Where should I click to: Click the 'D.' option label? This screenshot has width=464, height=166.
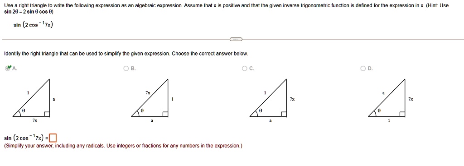coord(371,69)
